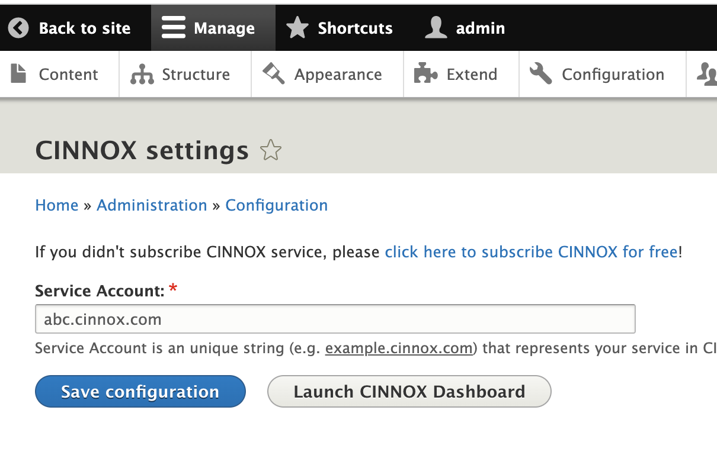This screenshot has width=717, height=465.
Task: Open the partially visible People icon
Action: click(706, 74)
